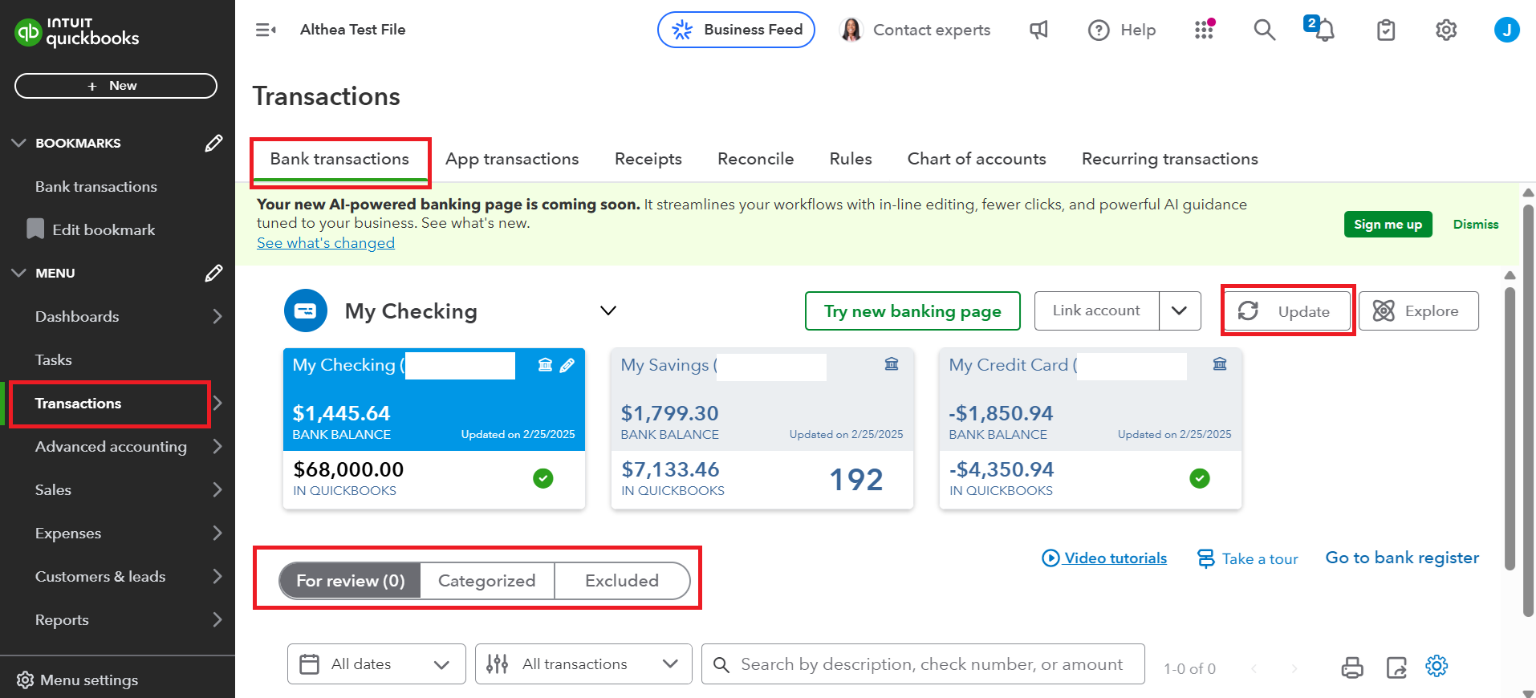This screenshot has height=698, width=1536.
Task: Switch to the Rules tab
Action: pos(851,159)
